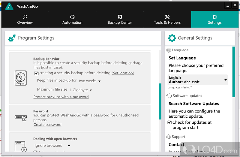Image resolution: width=240 pixels, height=157 pixels.
Task: Click the Automation clock icon
Action: (x=72, y=17)
